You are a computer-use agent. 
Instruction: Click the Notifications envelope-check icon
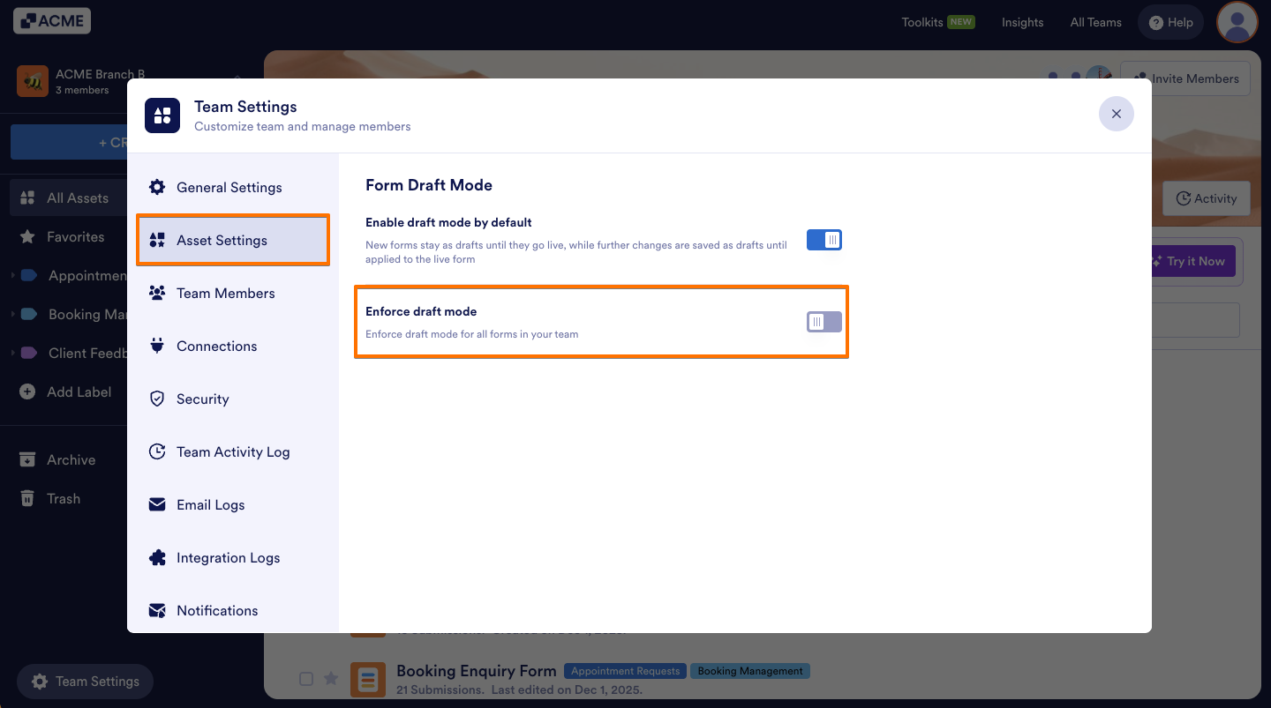(x=157, y=610)
